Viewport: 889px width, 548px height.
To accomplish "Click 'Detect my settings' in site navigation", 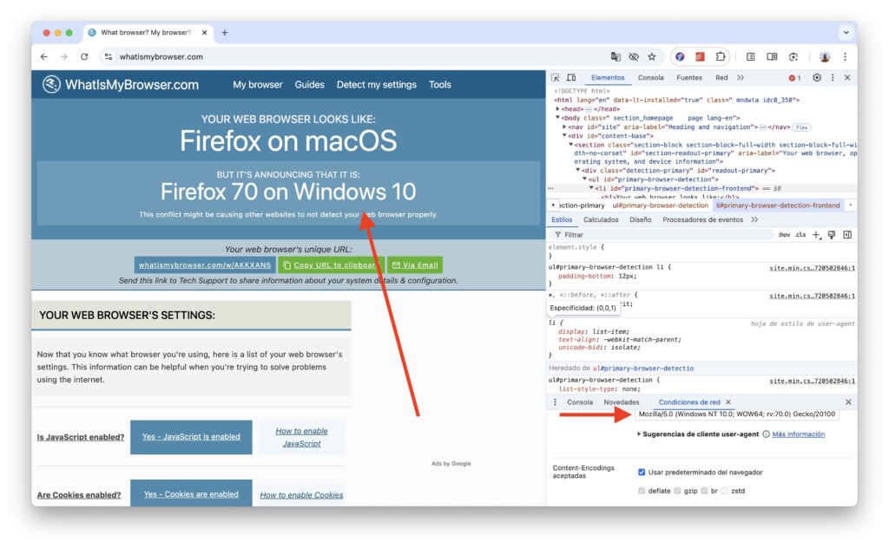I will (377, 85).
